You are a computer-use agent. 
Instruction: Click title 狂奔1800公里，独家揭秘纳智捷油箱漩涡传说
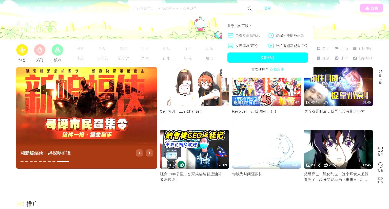coord(191,177)
